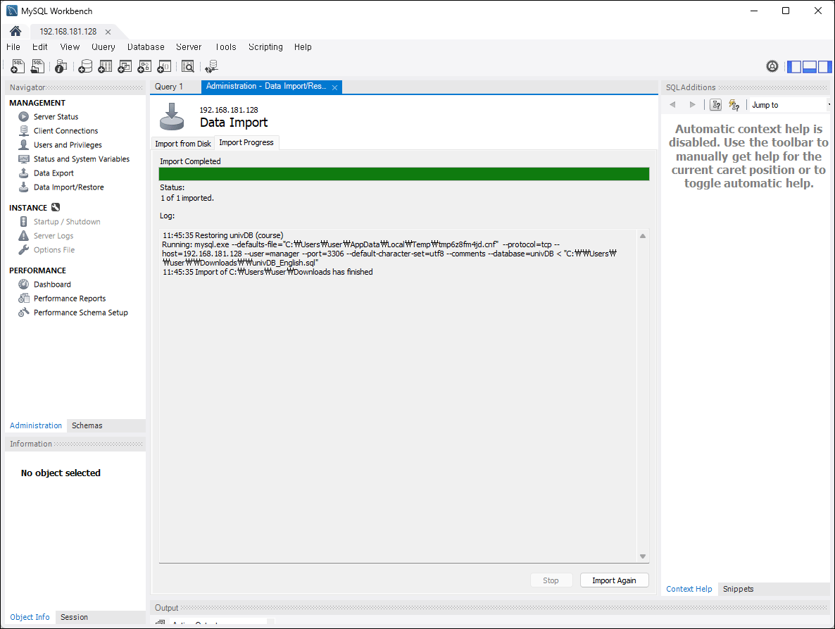Open an SQL script file icon
The height and width of the screenshot is (629, 835).
coord(37,67)
